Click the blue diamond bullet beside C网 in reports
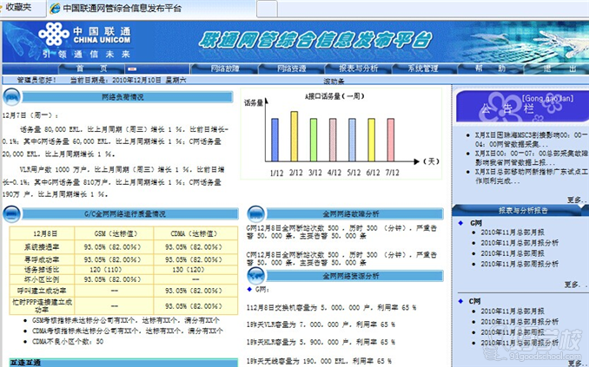This screenshot has height=367, width=589. (461, 301)
